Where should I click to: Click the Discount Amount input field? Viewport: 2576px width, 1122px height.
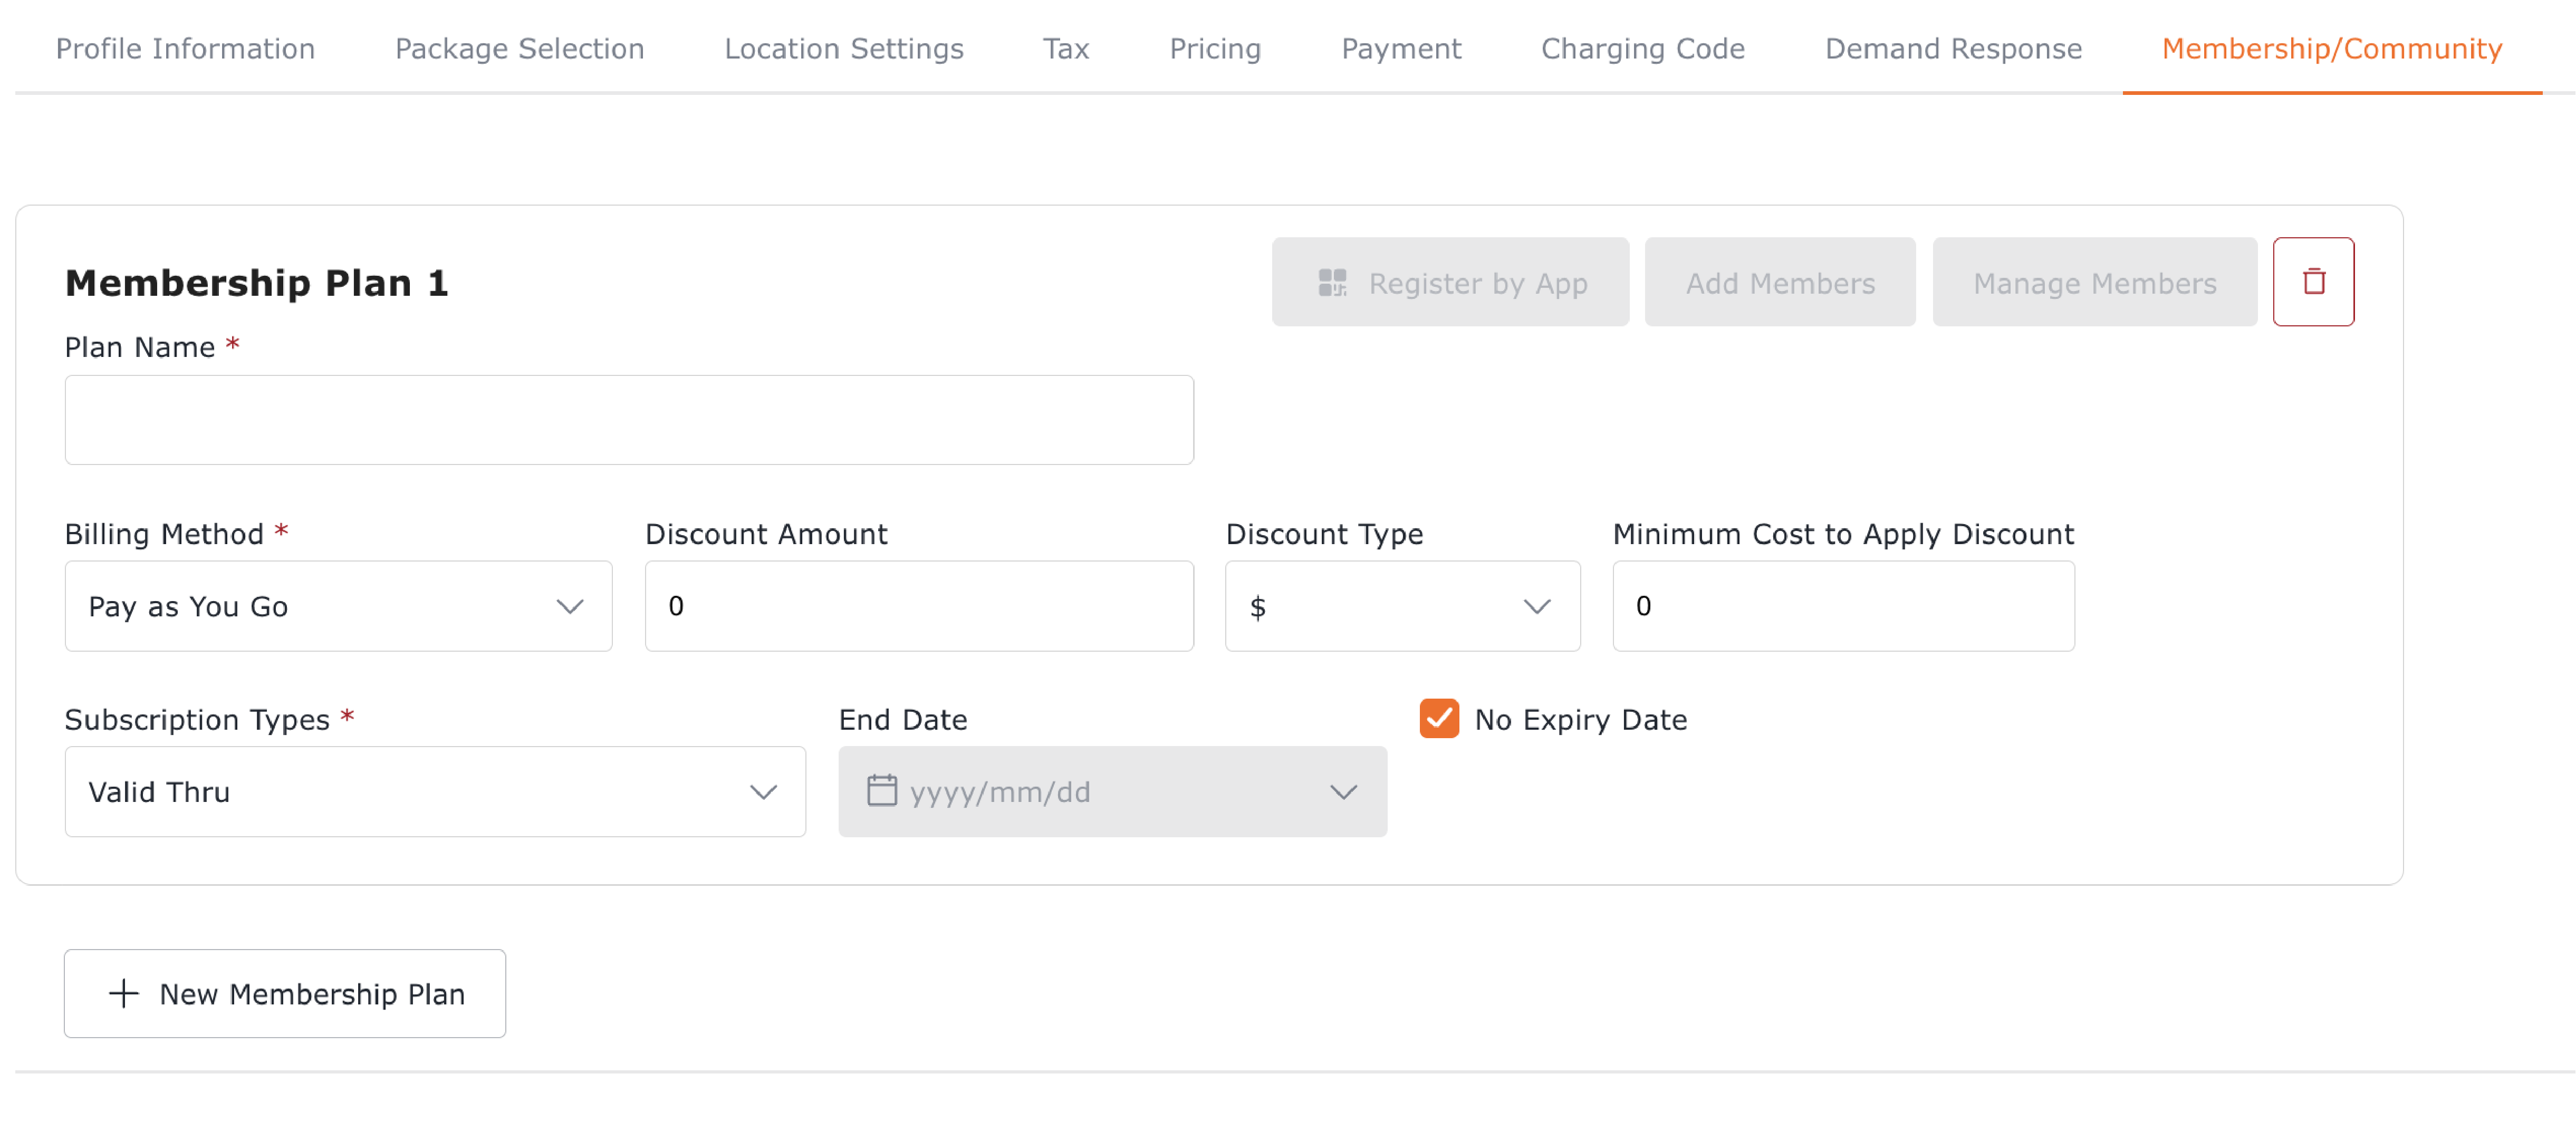(x=919, y=606)
